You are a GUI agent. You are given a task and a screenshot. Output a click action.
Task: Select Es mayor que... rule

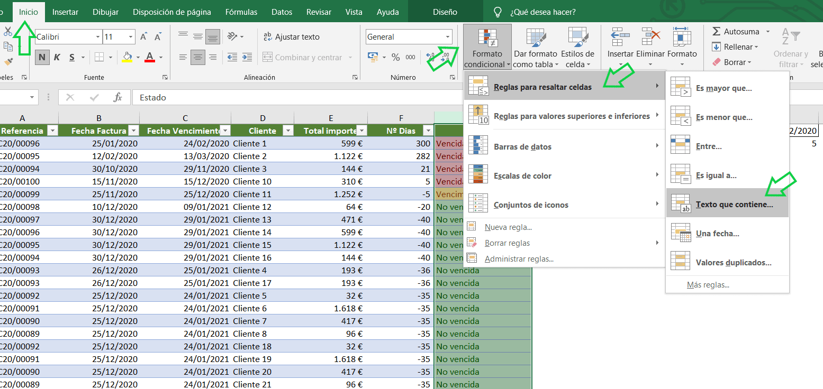click(727, 88)
